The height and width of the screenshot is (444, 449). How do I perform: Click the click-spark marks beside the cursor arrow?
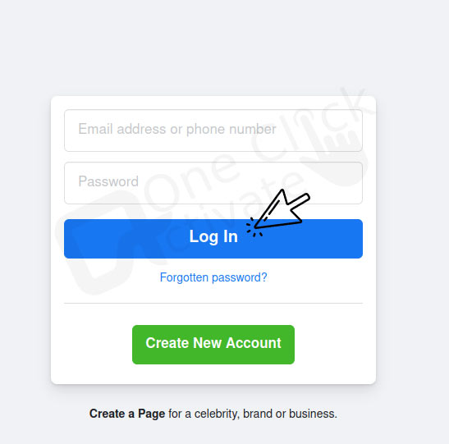[254, 228]
